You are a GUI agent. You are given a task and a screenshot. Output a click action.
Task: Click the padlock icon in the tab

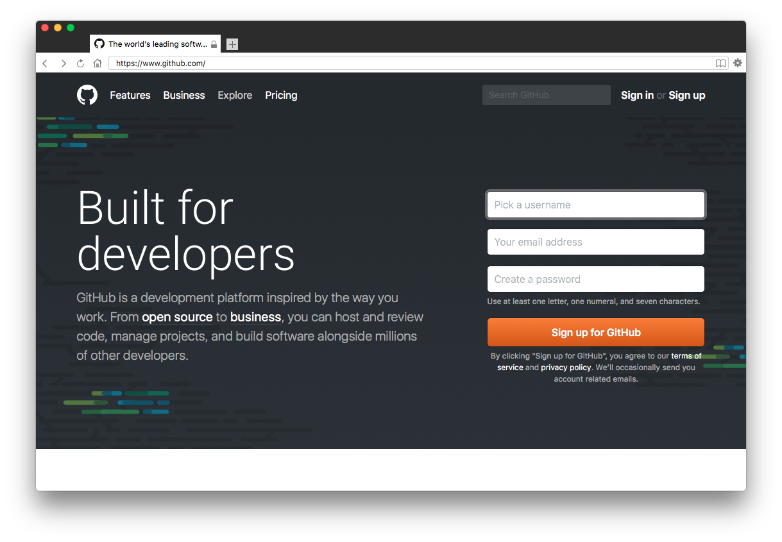(214, 44)
